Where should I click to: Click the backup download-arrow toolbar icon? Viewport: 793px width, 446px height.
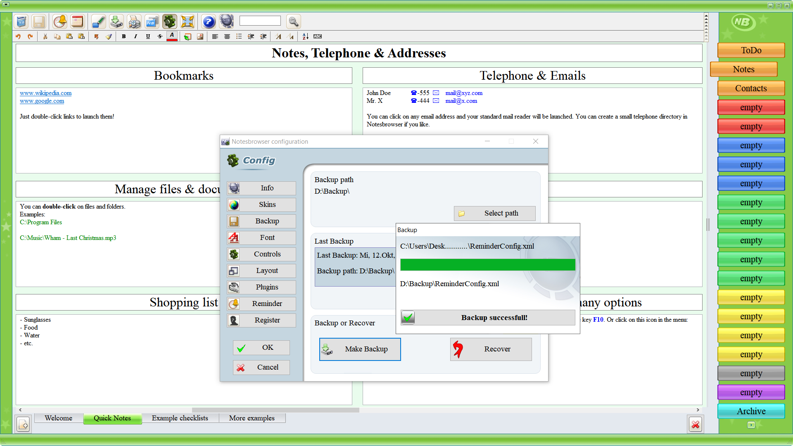(116, 21)
